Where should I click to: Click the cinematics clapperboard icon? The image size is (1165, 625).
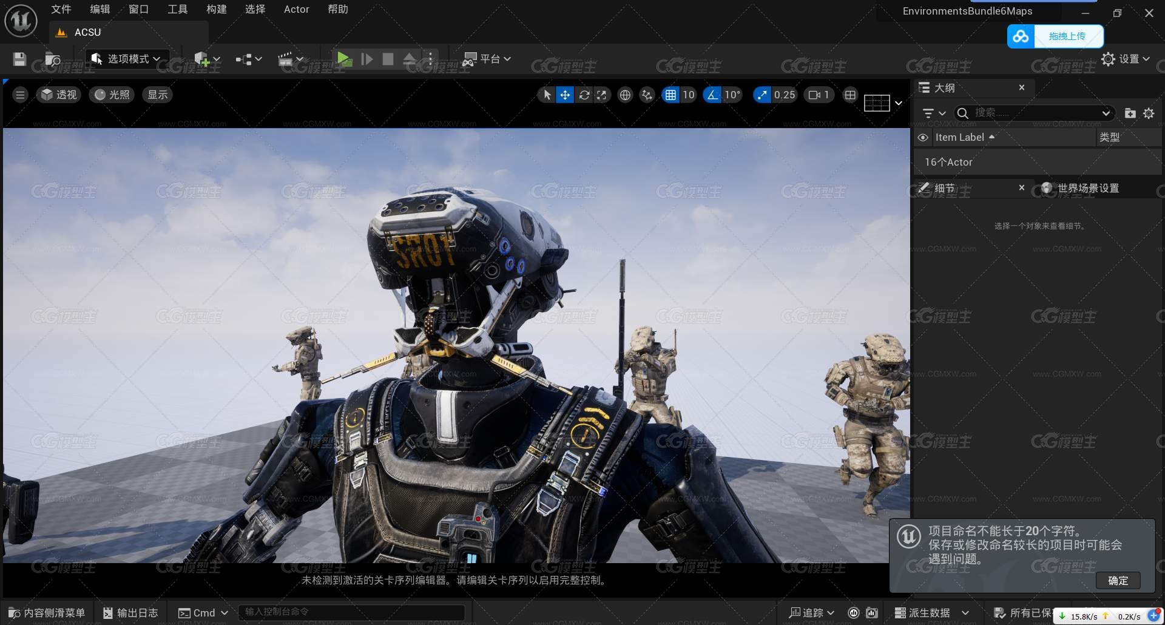pyautogui.click(x=285, y=59)
